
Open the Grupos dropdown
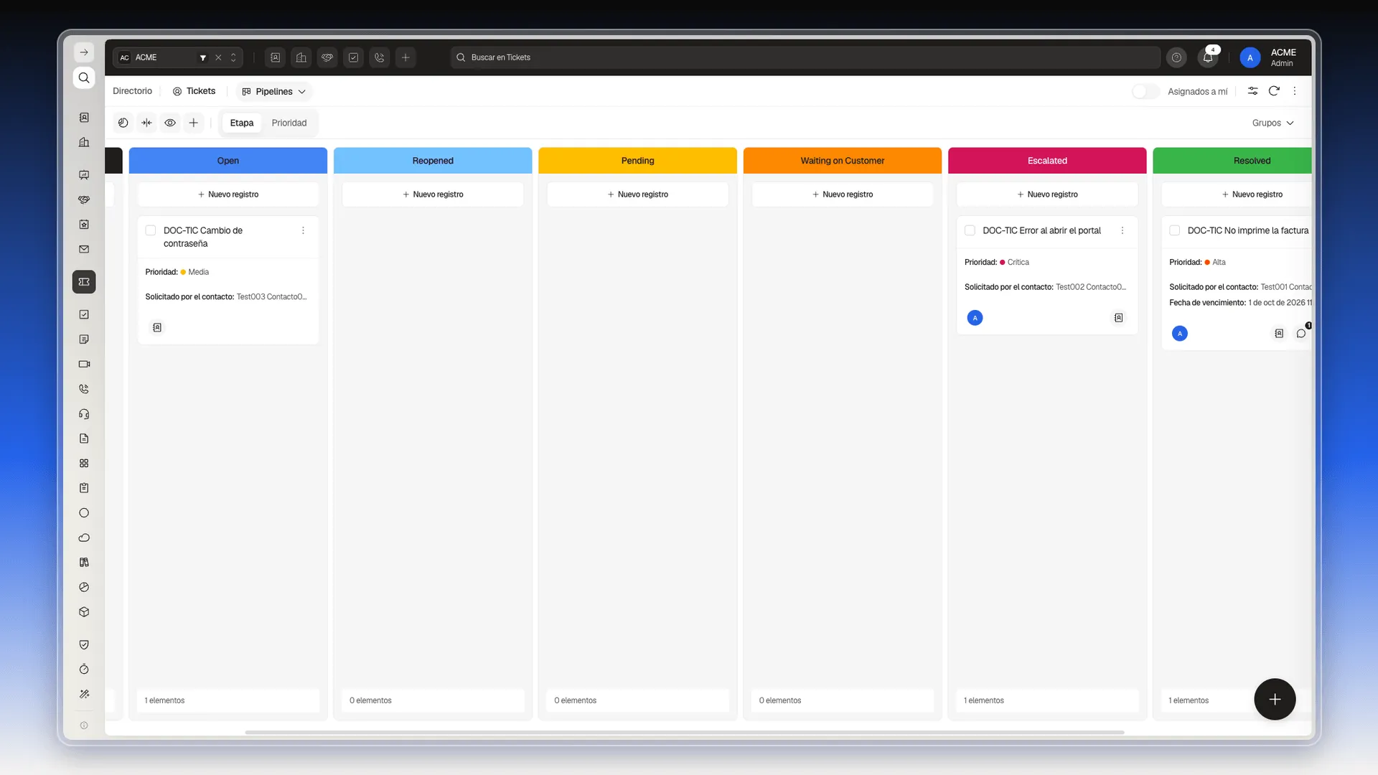(x=1272, y=123)
